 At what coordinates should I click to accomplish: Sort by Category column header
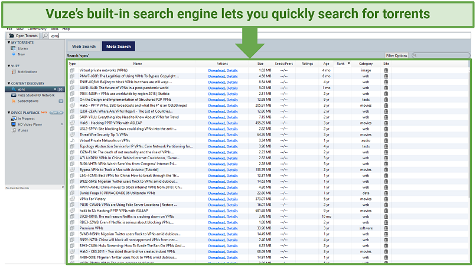(366, 64)
